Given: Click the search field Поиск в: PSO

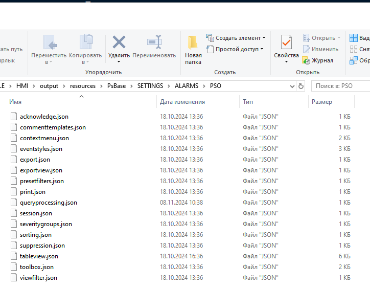Looking at the screenshot, I should tap(340, 86).
